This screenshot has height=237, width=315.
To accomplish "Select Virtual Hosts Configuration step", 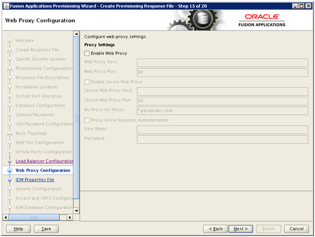I will [44, 152].
